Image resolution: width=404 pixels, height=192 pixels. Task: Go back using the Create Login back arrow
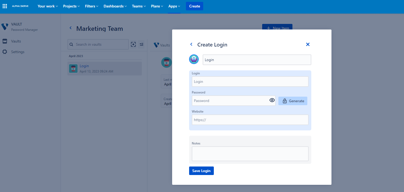coord(191,44)
